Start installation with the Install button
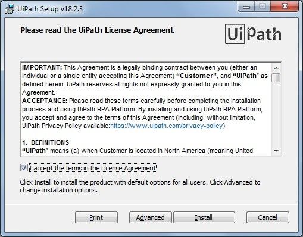The image size is (303, 237). [x=204, y=217]
